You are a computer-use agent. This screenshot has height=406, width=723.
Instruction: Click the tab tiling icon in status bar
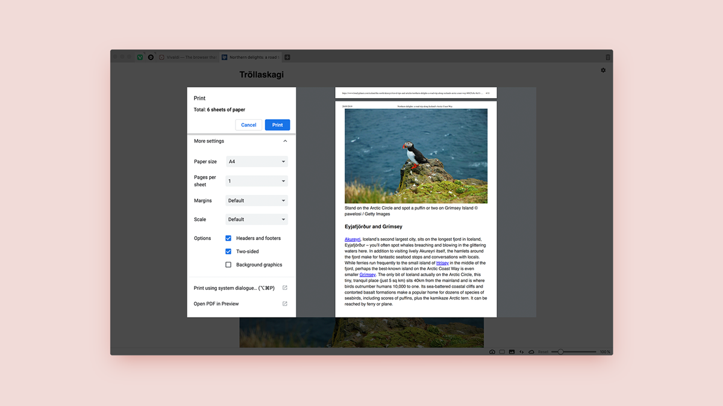[x=502, y=352]
